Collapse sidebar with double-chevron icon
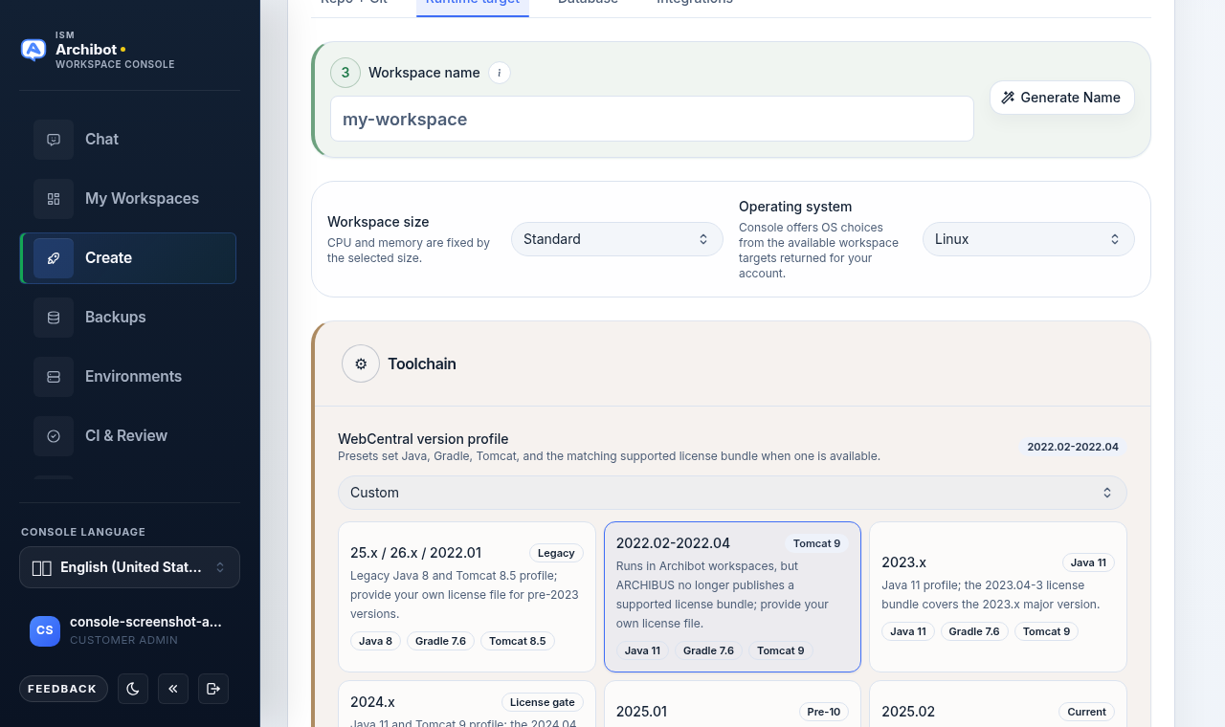The width and height of the screenshot is (1225, 727). 173,689
